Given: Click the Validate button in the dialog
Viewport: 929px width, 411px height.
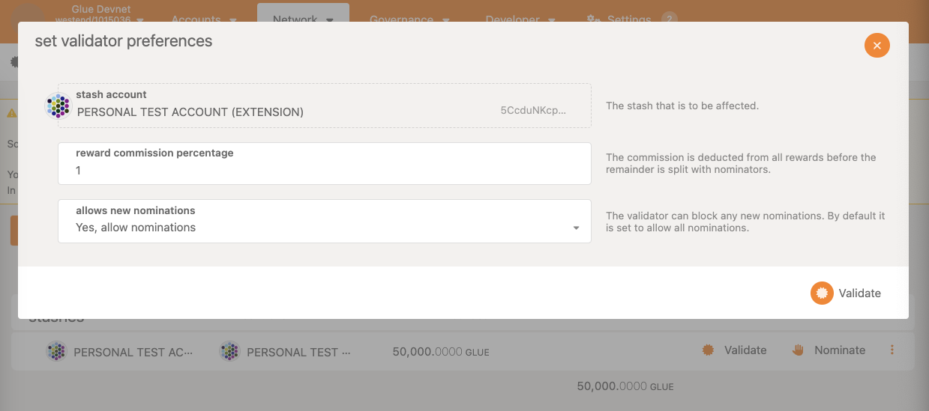Looking at the screenshot, I should (846, 293).
